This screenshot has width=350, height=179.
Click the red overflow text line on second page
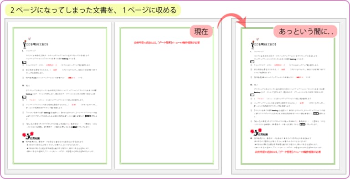click(166, 42)
